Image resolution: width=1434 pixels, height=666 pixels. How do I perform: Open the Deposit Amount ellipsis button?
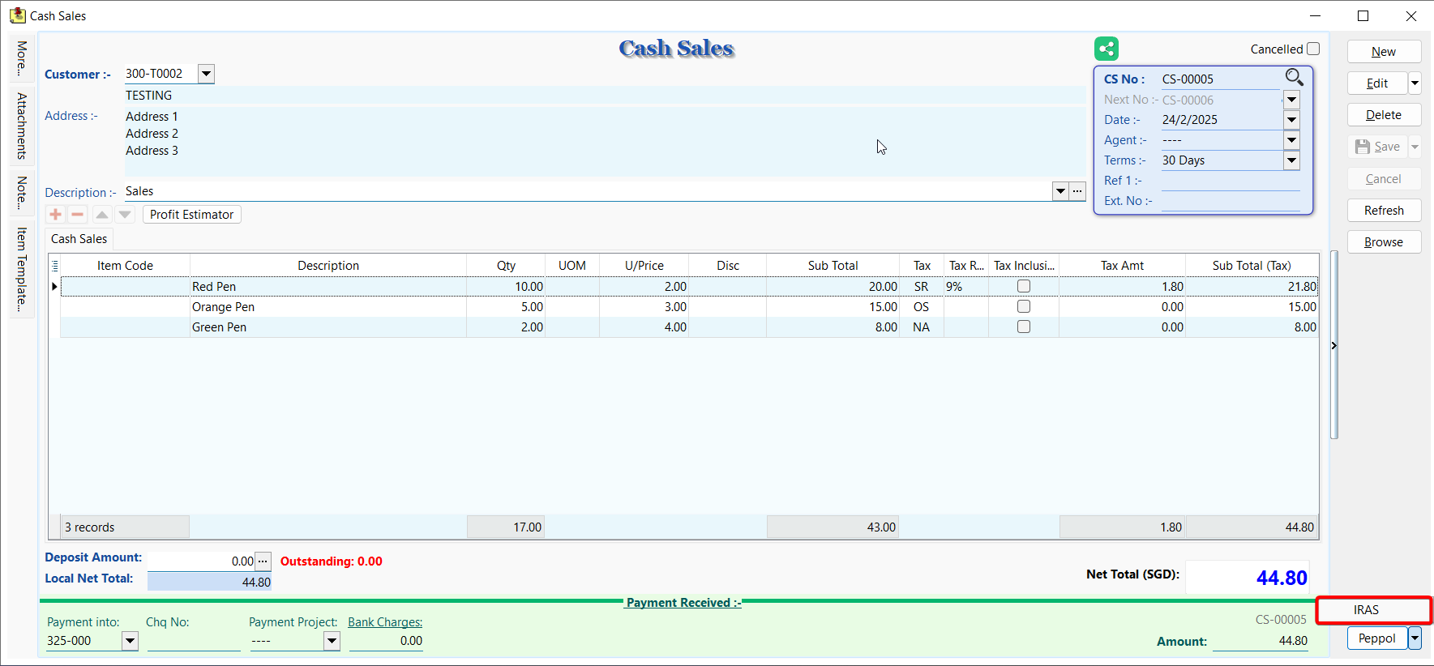[x=263, y=561]
